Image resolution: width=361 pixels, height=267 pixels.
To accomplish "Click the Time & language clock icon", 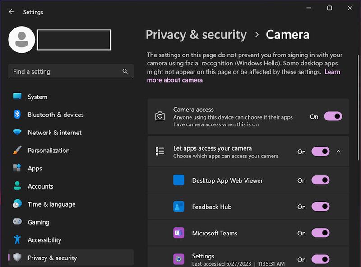I will click(x=17, y=204).
